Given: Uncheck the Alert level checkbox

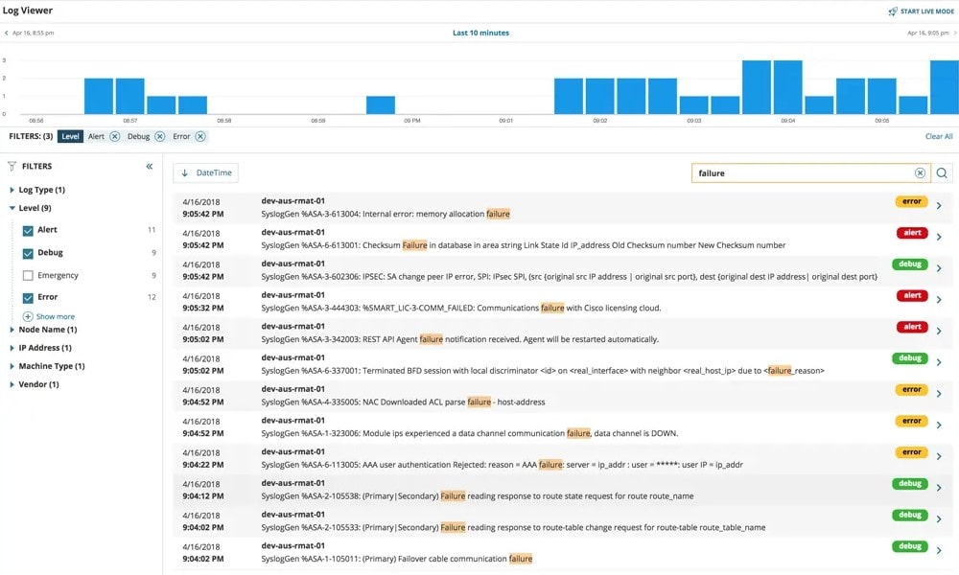Looking at the screenshot, I should pos(26,230).
